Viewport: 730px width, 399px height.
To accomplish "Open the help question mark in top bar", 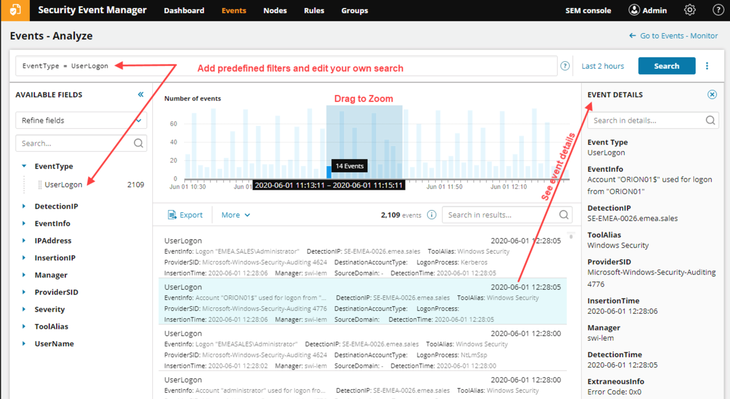I will pyautogui.click(x=718, y=10).
